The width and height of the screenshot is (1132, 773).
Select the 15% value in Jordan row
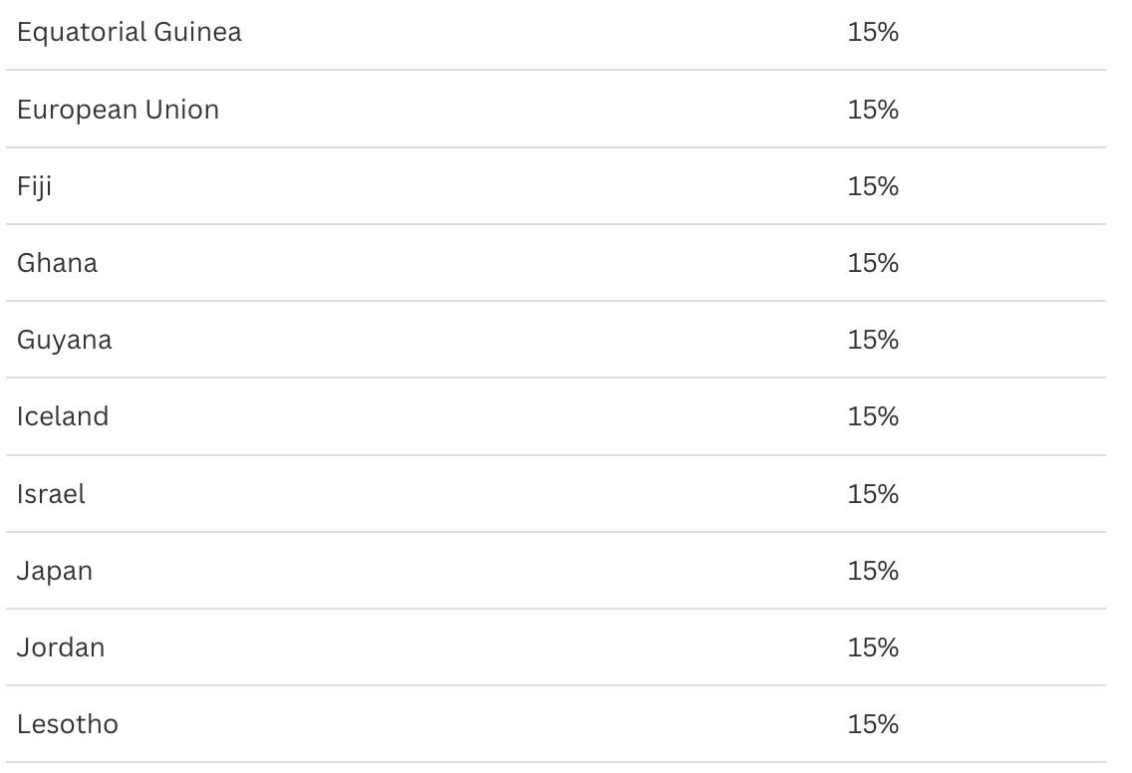pyautogui.click(x=873, y=647)
